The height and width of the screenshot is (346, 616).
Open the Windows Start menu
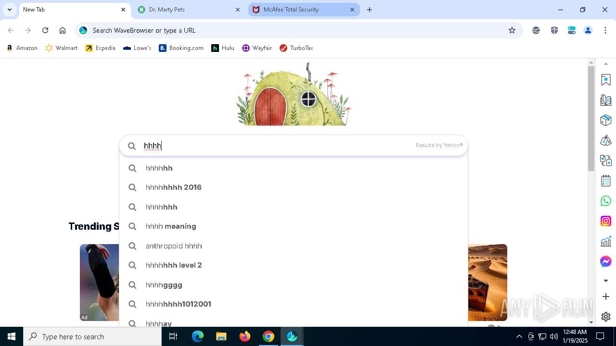point(12,336)
